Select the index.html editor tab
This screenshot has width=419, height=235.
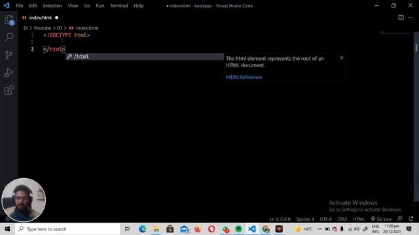coord(41,18)
